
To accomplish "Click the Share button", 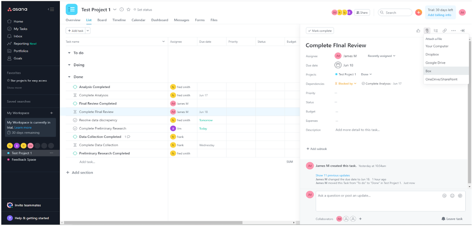I will point(362,13).
